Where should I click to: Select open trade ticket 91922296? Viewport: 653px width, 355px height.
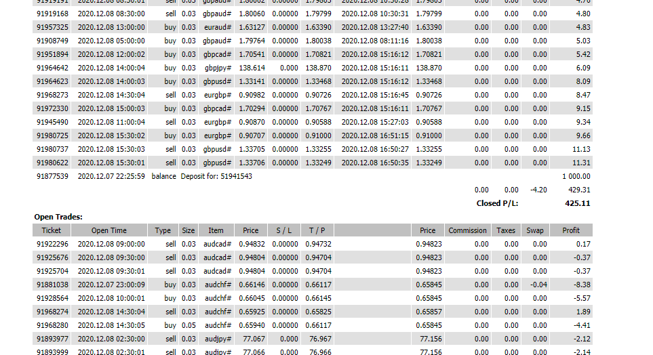[x=52, y=244]
